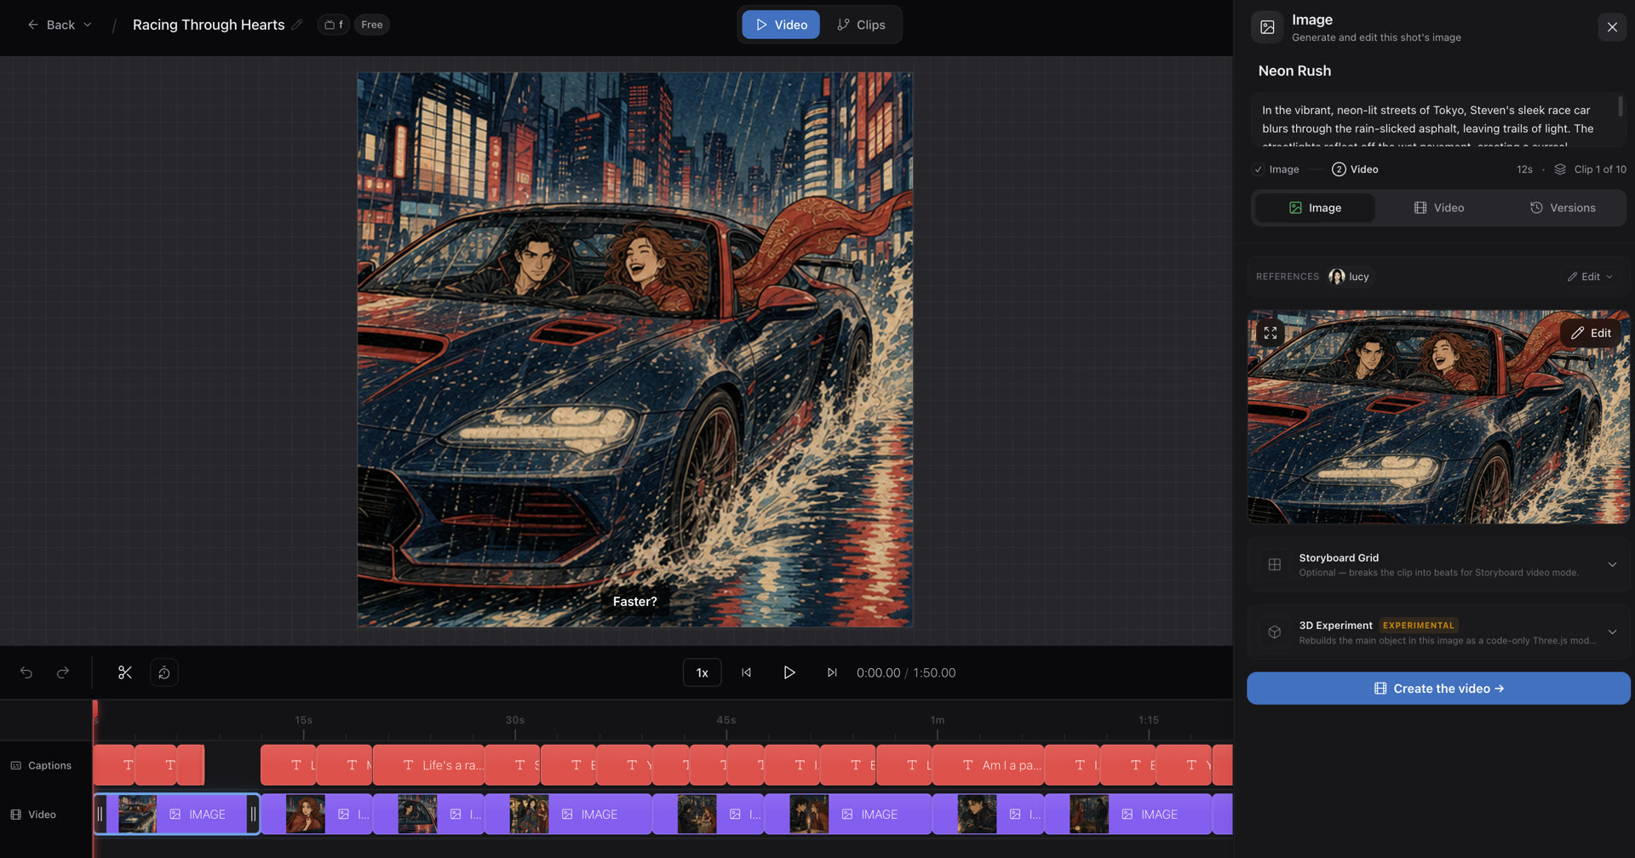This screenshot has height=858, width=1635.
Task: Switch to the Video tab in panel
Action: [x=1439, y=208]
